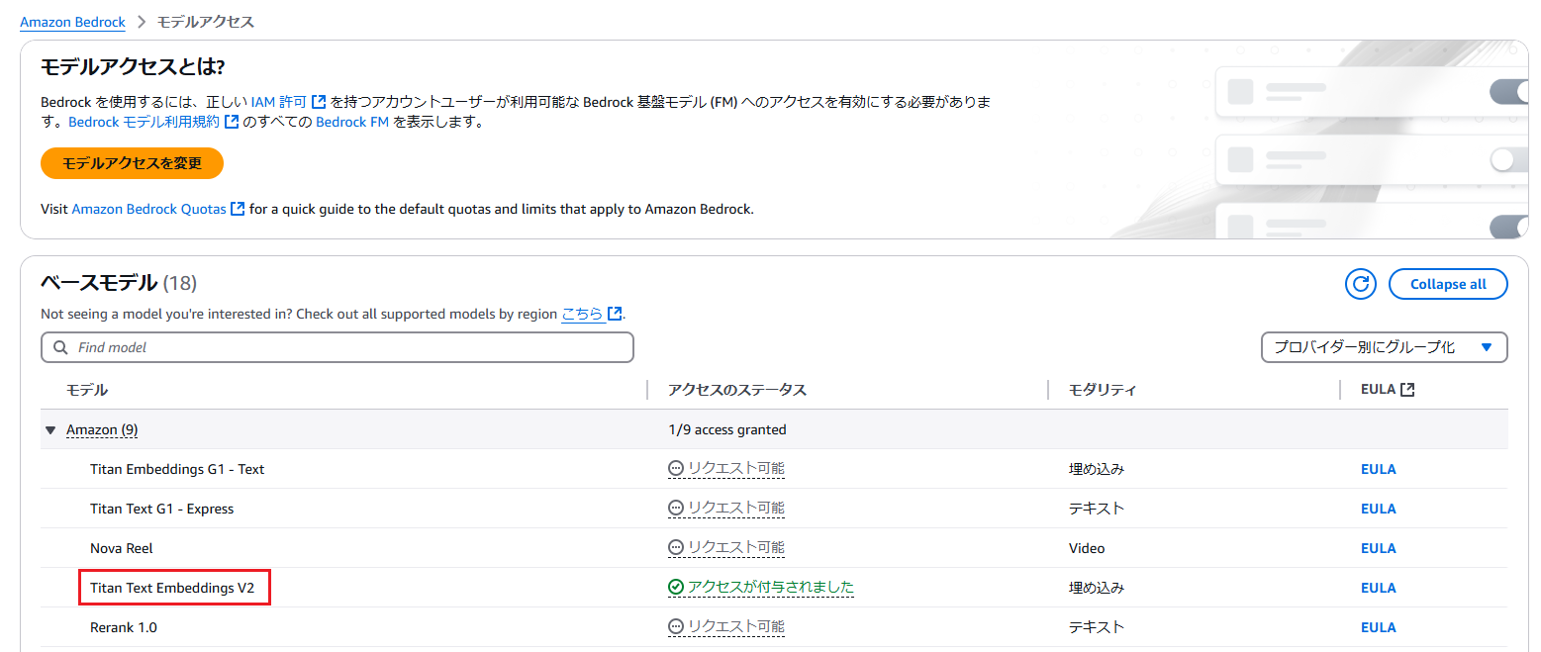Click the Collapse all button
This screenshot has width=1541, height=652.
(x=1448, y=284)
